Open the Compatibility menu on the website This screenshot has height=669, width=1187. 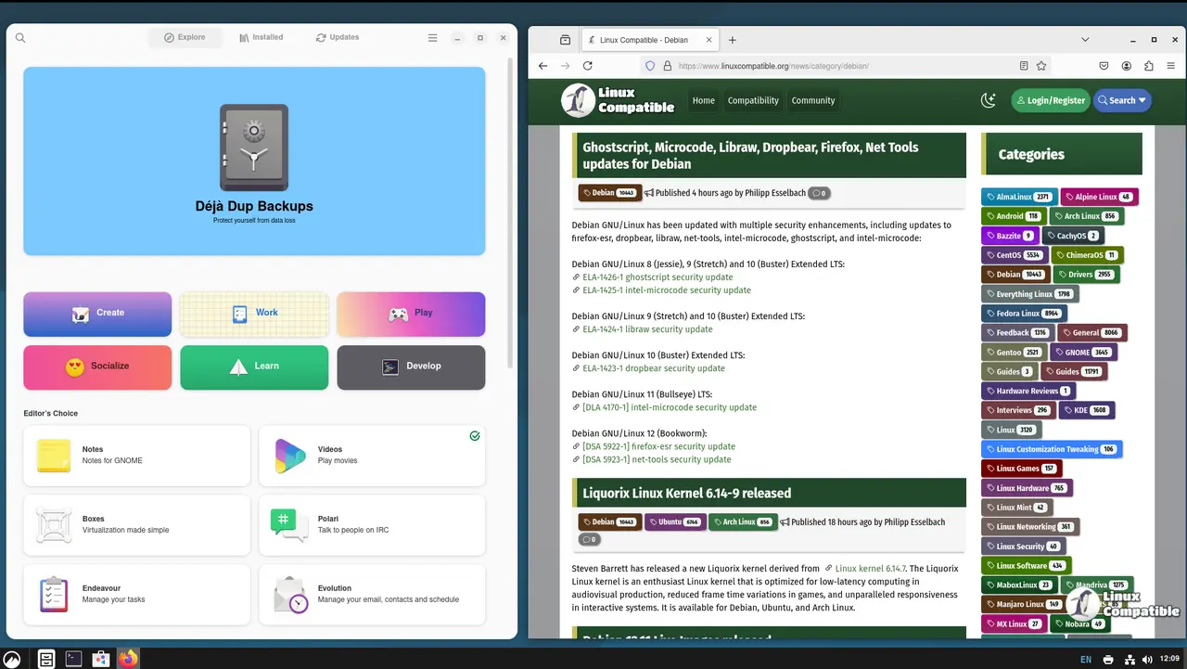click(x=753, y=100)
